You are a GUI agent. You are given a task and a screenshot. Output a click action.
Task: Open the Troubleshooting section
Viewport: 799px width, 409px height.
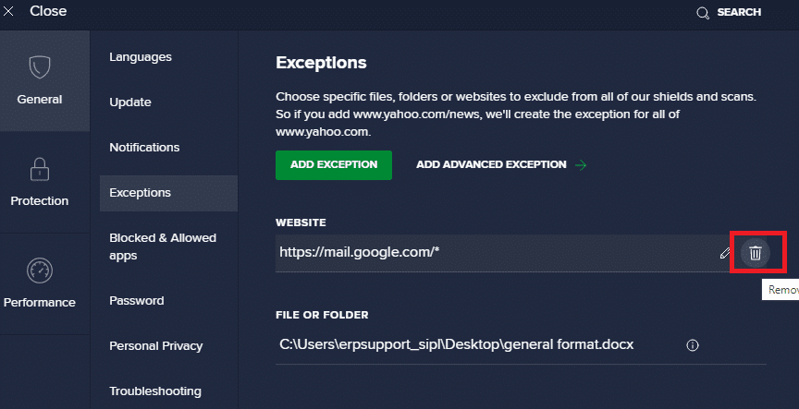pyautogui.click(x=154, y=391)
